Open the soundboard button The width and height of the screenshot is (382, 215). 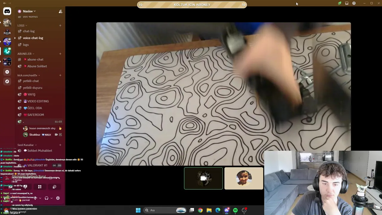pyautogui.click(x=54, y=187)
